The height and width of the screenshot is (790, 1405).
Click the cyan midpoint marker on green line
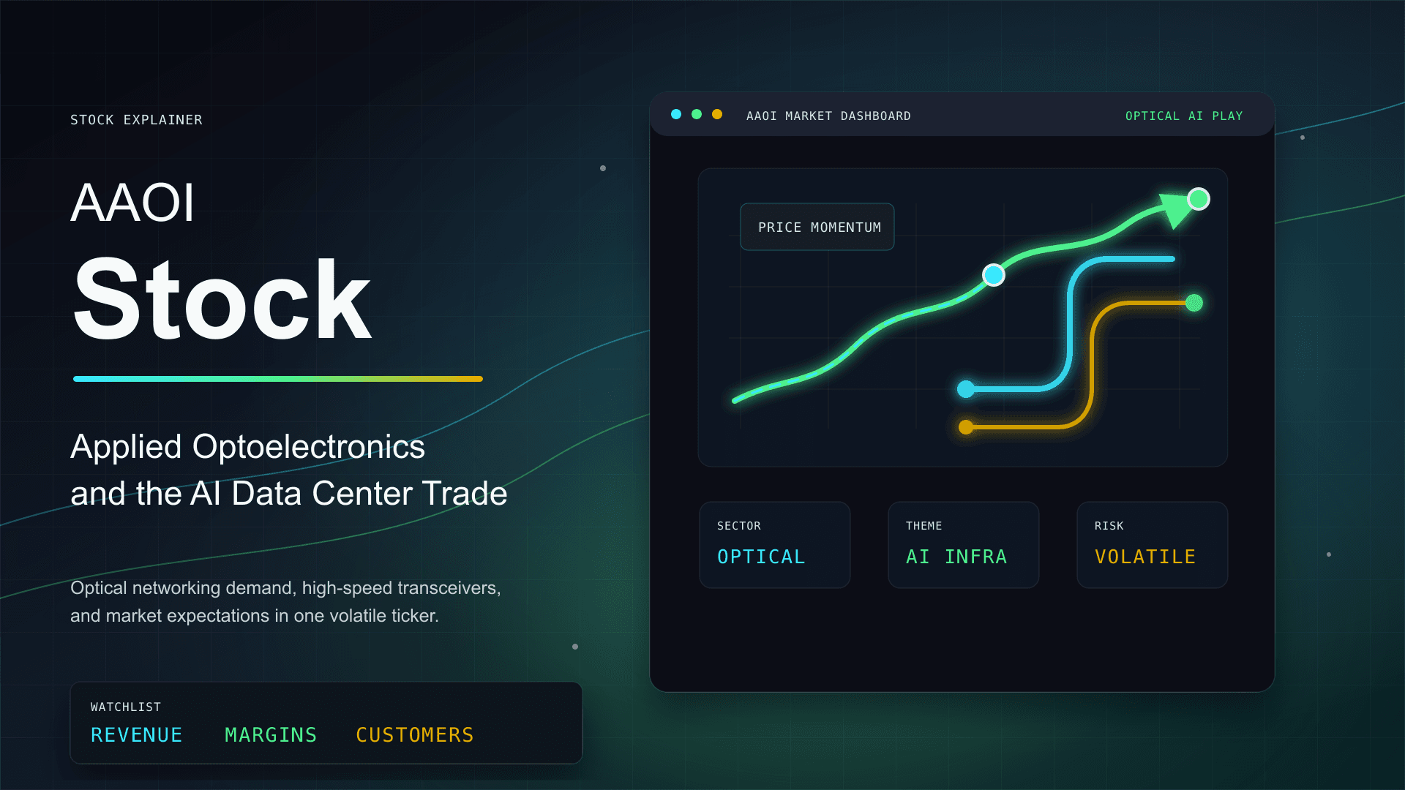coord(994,275)
